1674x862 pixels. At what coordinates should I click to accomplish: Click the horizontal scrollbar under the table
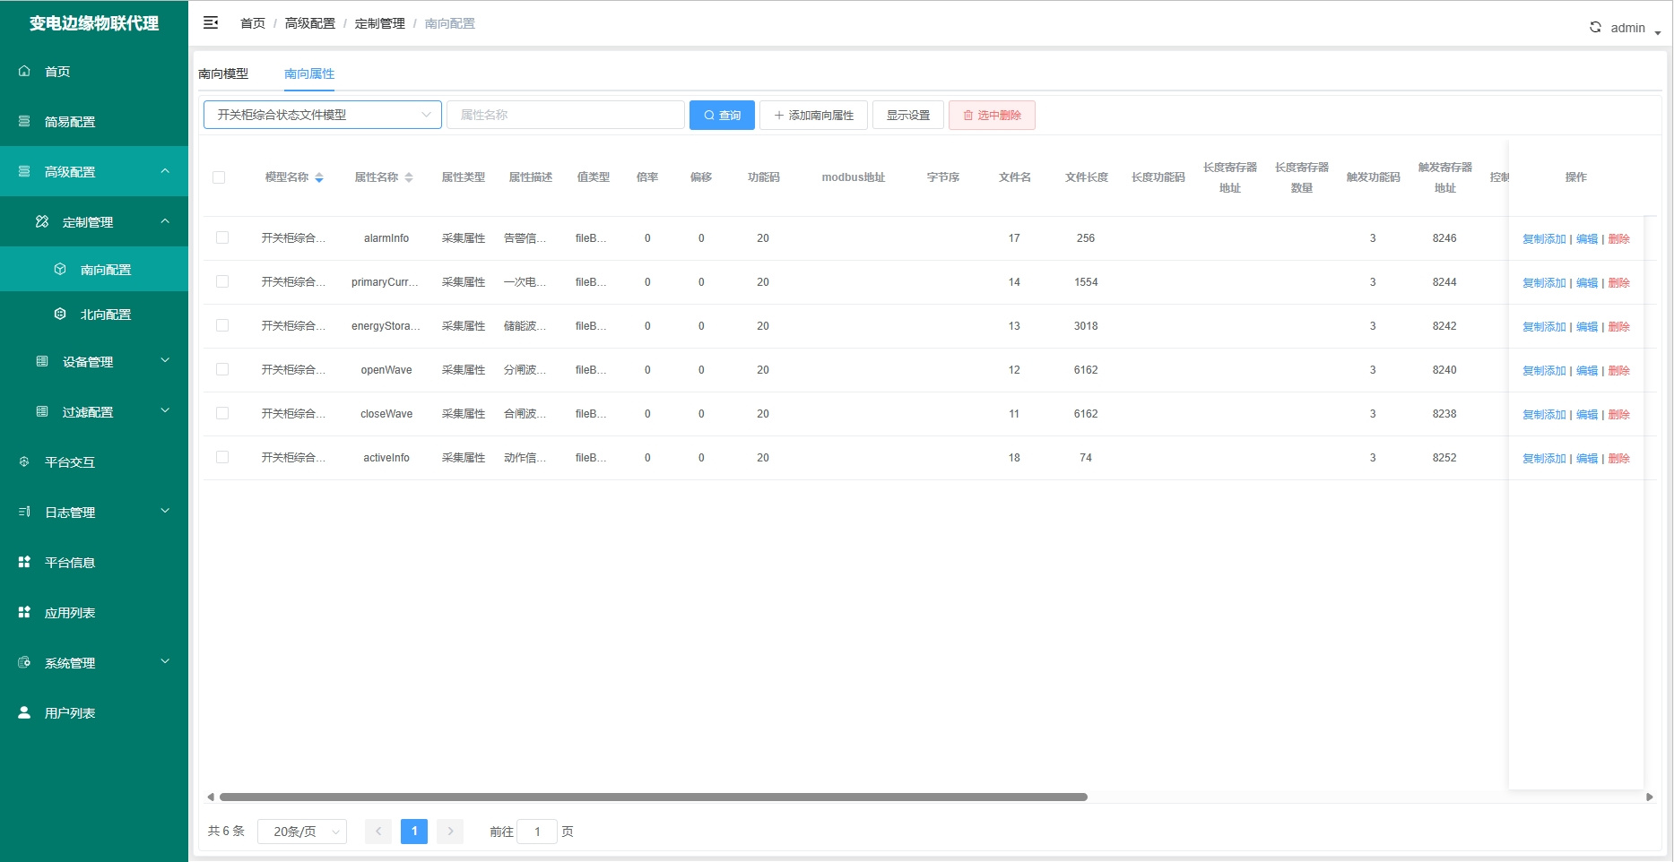(653, 797)
